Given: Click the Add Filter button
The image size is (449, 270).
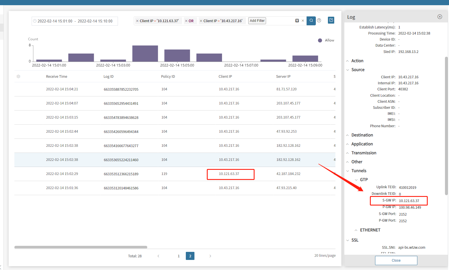Looking at the screenshot, I should tap(257, 21).
